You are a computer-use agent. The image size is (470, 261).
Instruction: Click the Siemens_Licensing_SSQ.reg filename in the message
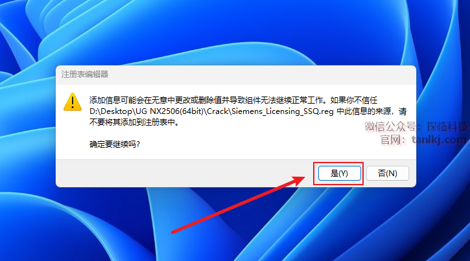[x=283, y=111]
